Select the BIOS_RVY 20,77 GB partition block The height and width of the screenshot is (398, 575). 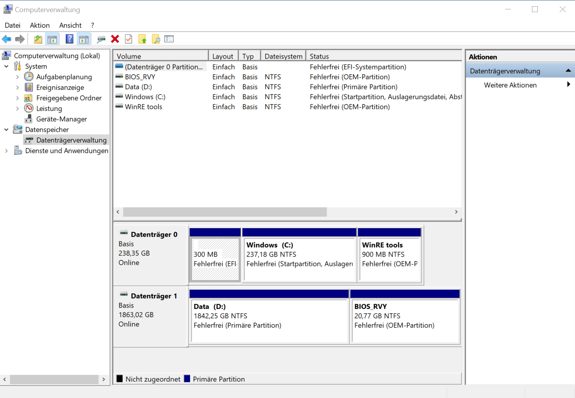click(x=405, y=316)
